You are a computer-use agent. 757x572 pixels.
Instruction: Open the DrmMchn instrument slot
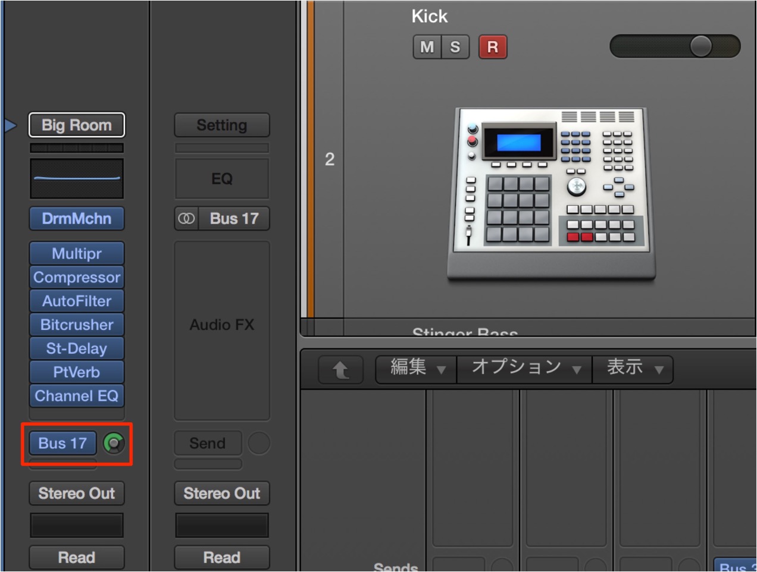(77, 218)
